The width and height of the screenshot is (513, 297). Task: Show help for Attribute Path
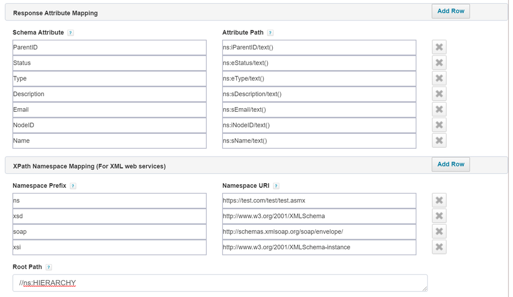tap(270, 33)
